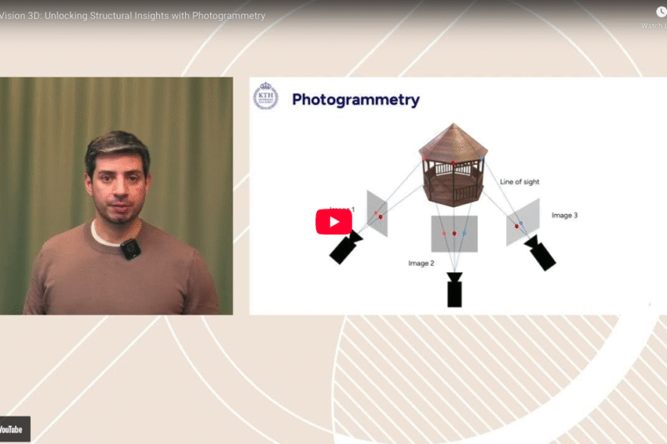This screenshot has width=667, height=444.
Task: Click the KTH logo on the slide
Action: click(265, 97)
